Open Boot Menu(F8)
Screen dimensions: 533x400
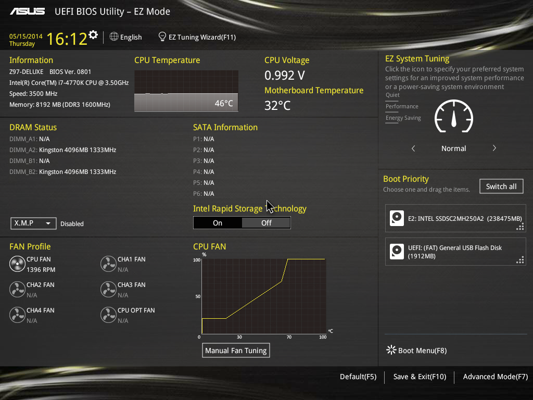pos(422,351)
